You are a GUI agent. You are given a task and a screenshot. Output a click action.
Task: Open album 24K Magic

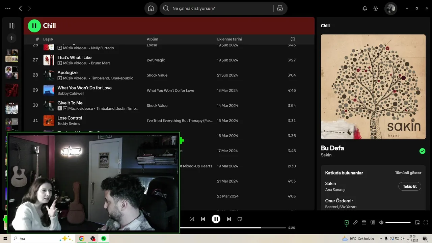156,60
